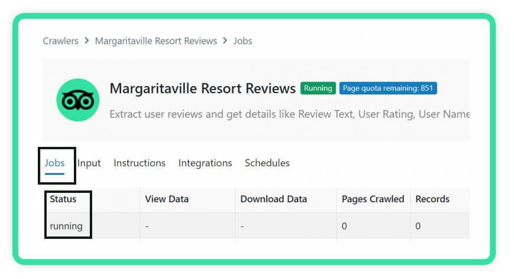This screenshot has height=279, width=514.
Task: Click the Status column header
Action: [63, 199]
